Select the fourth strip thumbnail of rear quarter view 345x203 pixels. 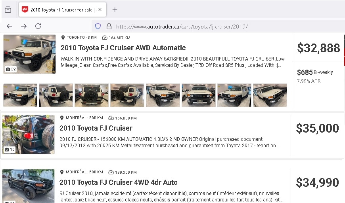(127, 95)
